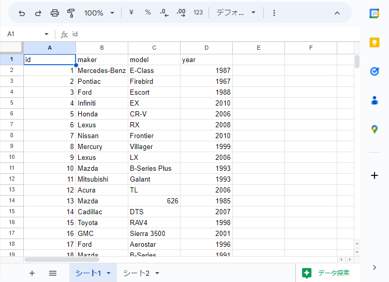Click the cell containing Aerostar

[154, 245]
